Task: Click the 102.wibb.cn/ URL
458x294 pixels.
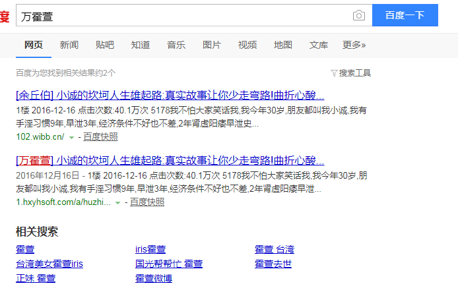Action: (40, 137)
